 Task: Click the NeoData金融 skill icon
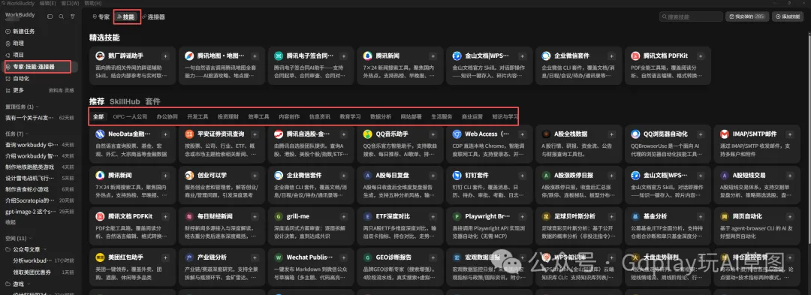pos(99,134)
